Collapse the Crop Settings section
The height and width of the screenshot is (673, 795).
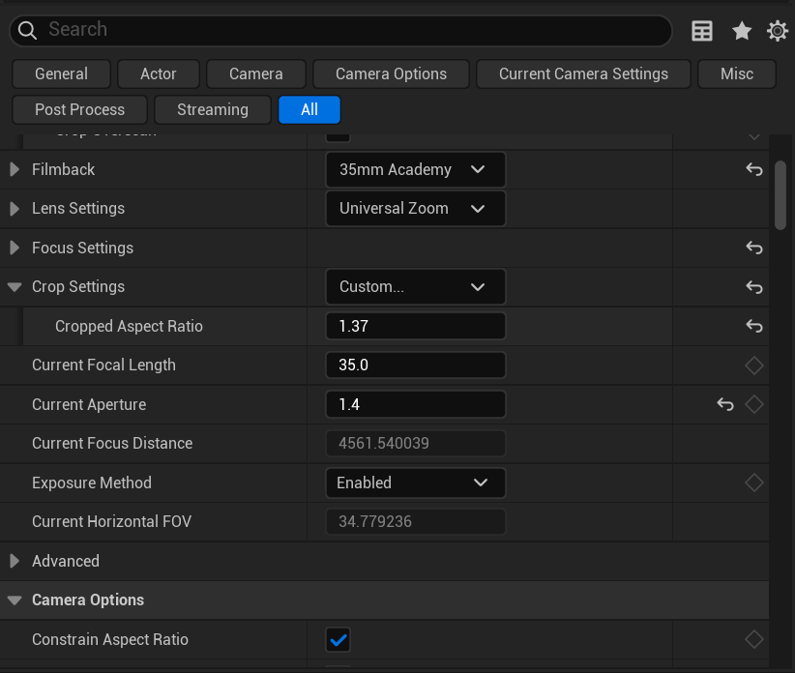click(15, 287)
